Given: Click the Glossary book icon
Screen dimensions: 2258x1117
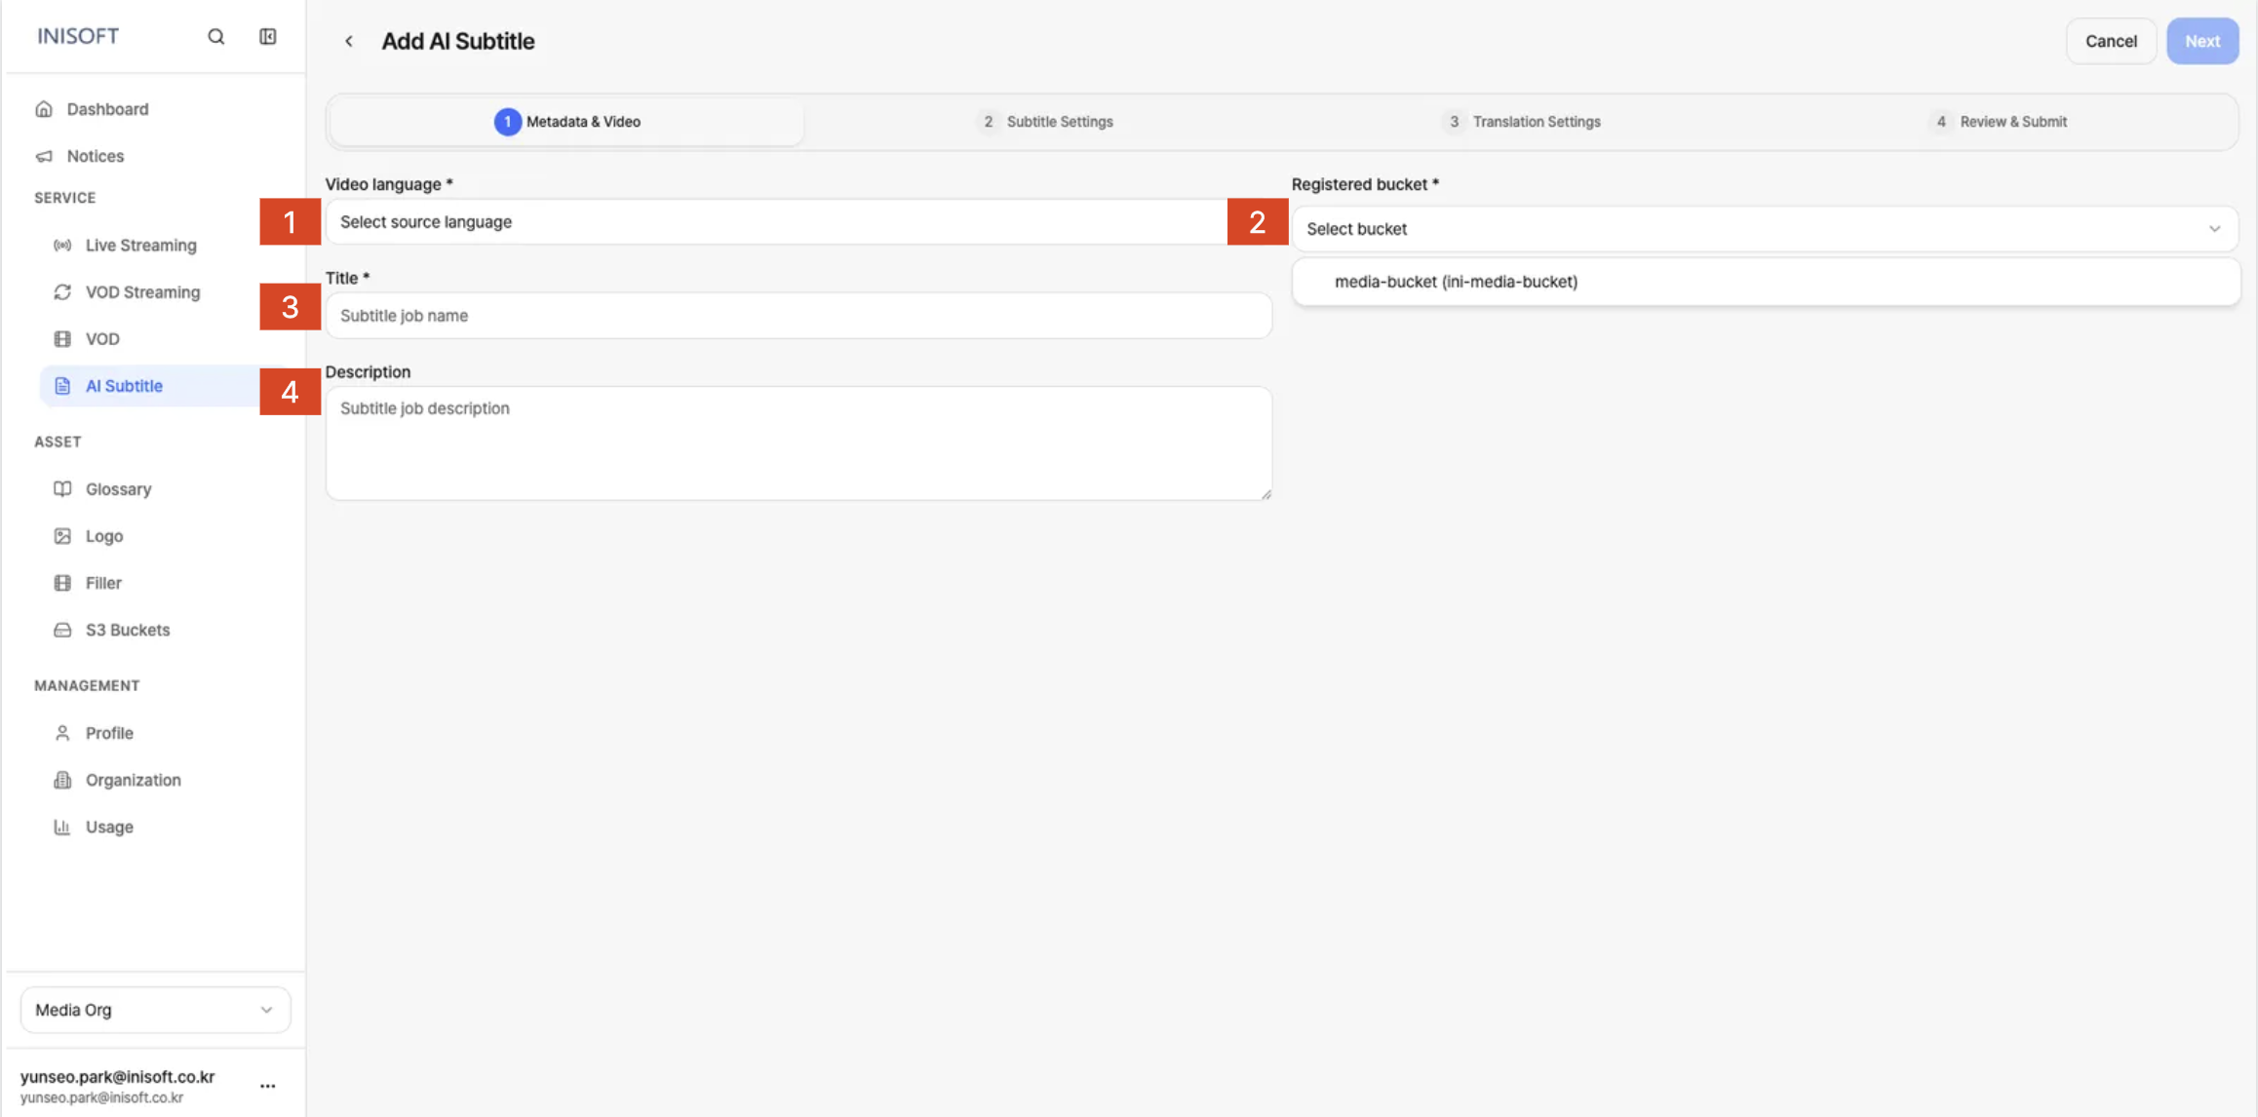Looking at the screenshot, I should click(62, 489).
